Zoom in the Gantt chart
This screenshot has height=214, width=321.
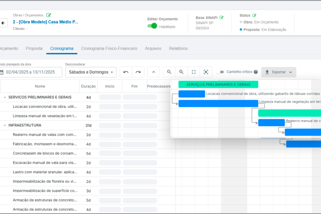click(x=181, y=72)
